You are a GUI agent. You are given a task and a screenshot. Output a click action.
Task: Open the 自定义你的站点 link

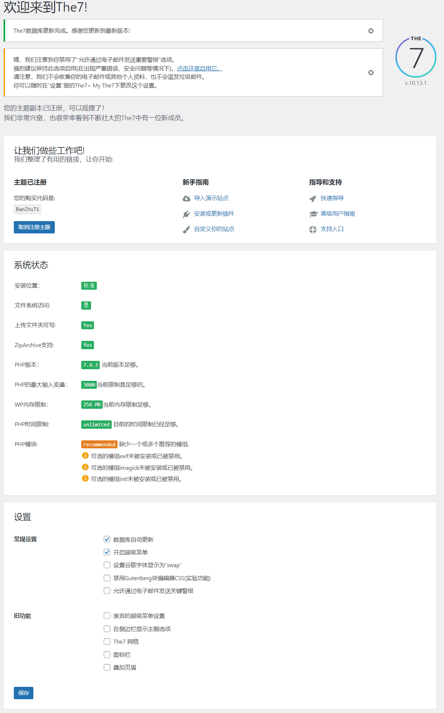[x=214, y=229]
